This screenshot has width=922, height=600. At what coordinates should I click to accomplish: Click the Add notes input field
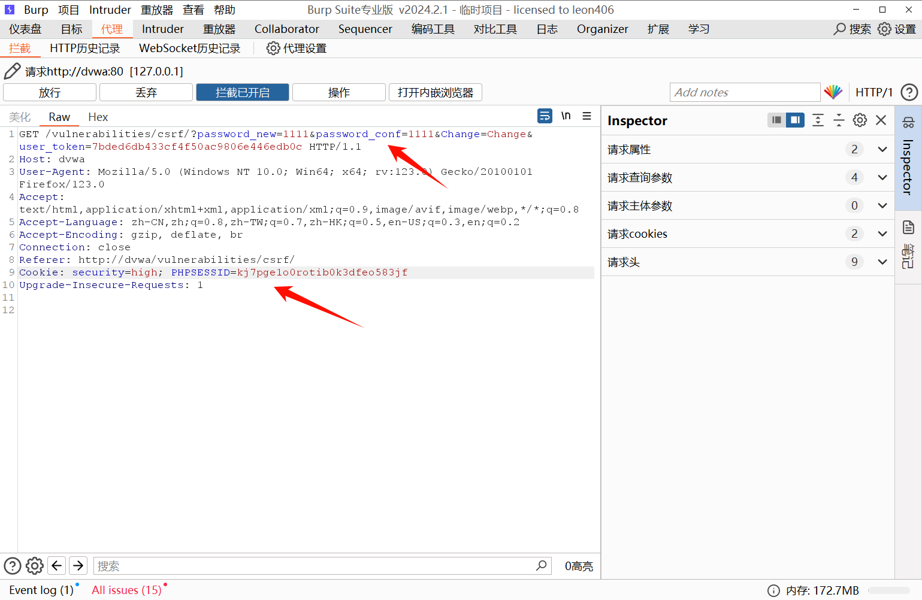[x=745, y=92]
